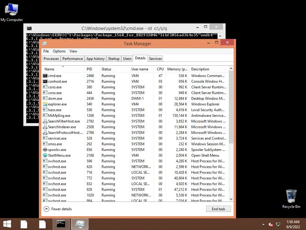The image size is (306, 230).
Task: Click the 150,144 K memory value
Action: click(180, 115)
